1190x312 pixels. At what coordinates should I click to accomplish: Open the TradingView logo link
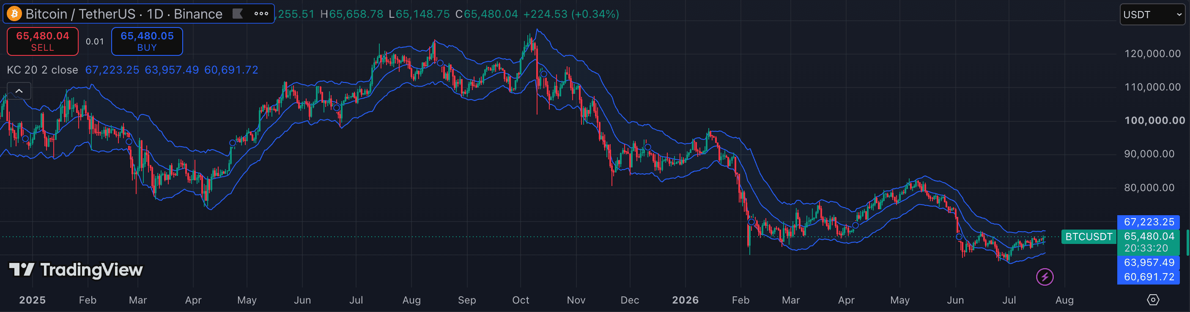pos(76,270)
